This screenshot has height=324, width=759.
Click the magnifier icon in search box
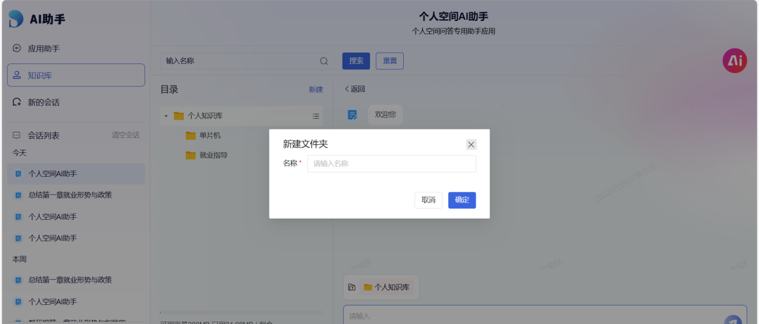(323, 61)
